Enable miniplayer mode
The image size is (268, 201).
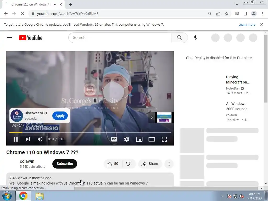(139, 139)
